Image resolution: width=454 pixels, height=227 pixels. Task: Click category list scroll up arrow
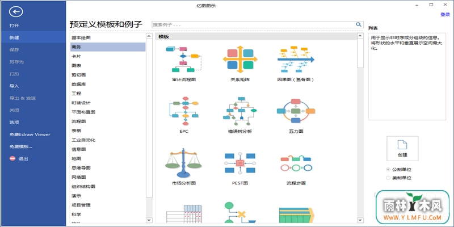click(x=149, y=36)
